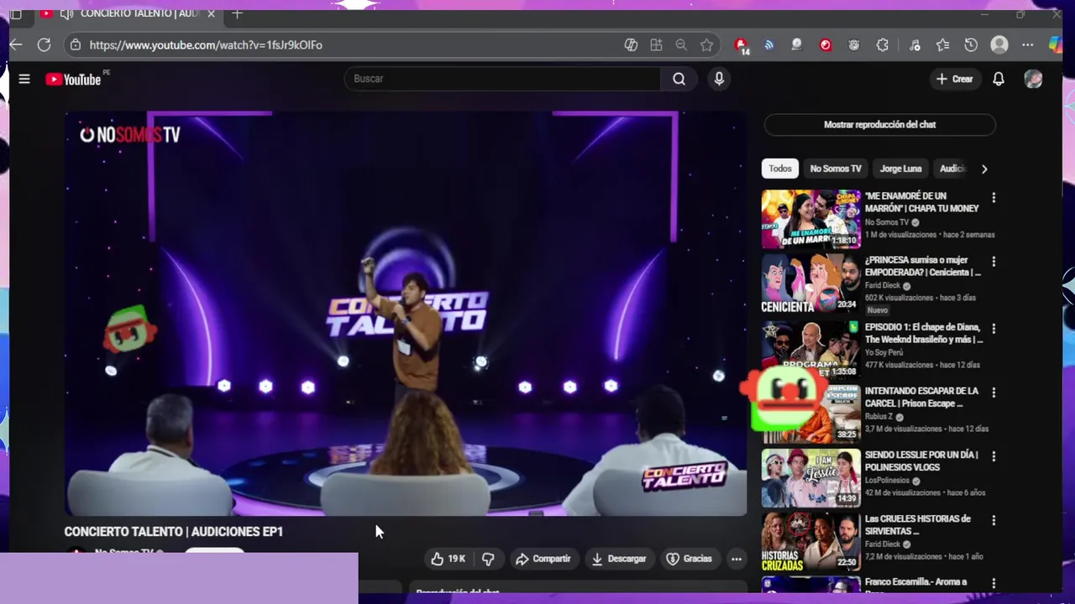Viewport: 1075px width, 604px height.
Task: Open options for 'EPISODIO 1: El chape de Diana'
Action: pos(994,329)
